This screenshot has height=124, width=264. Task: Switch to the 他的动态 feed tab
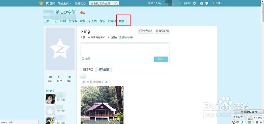pyautogui.click(x=88, y=70)
